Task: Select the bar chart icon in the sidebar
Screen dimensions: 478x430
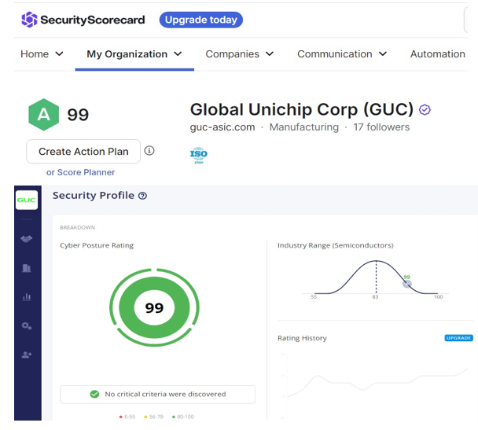Action: (x=27, y=297)
